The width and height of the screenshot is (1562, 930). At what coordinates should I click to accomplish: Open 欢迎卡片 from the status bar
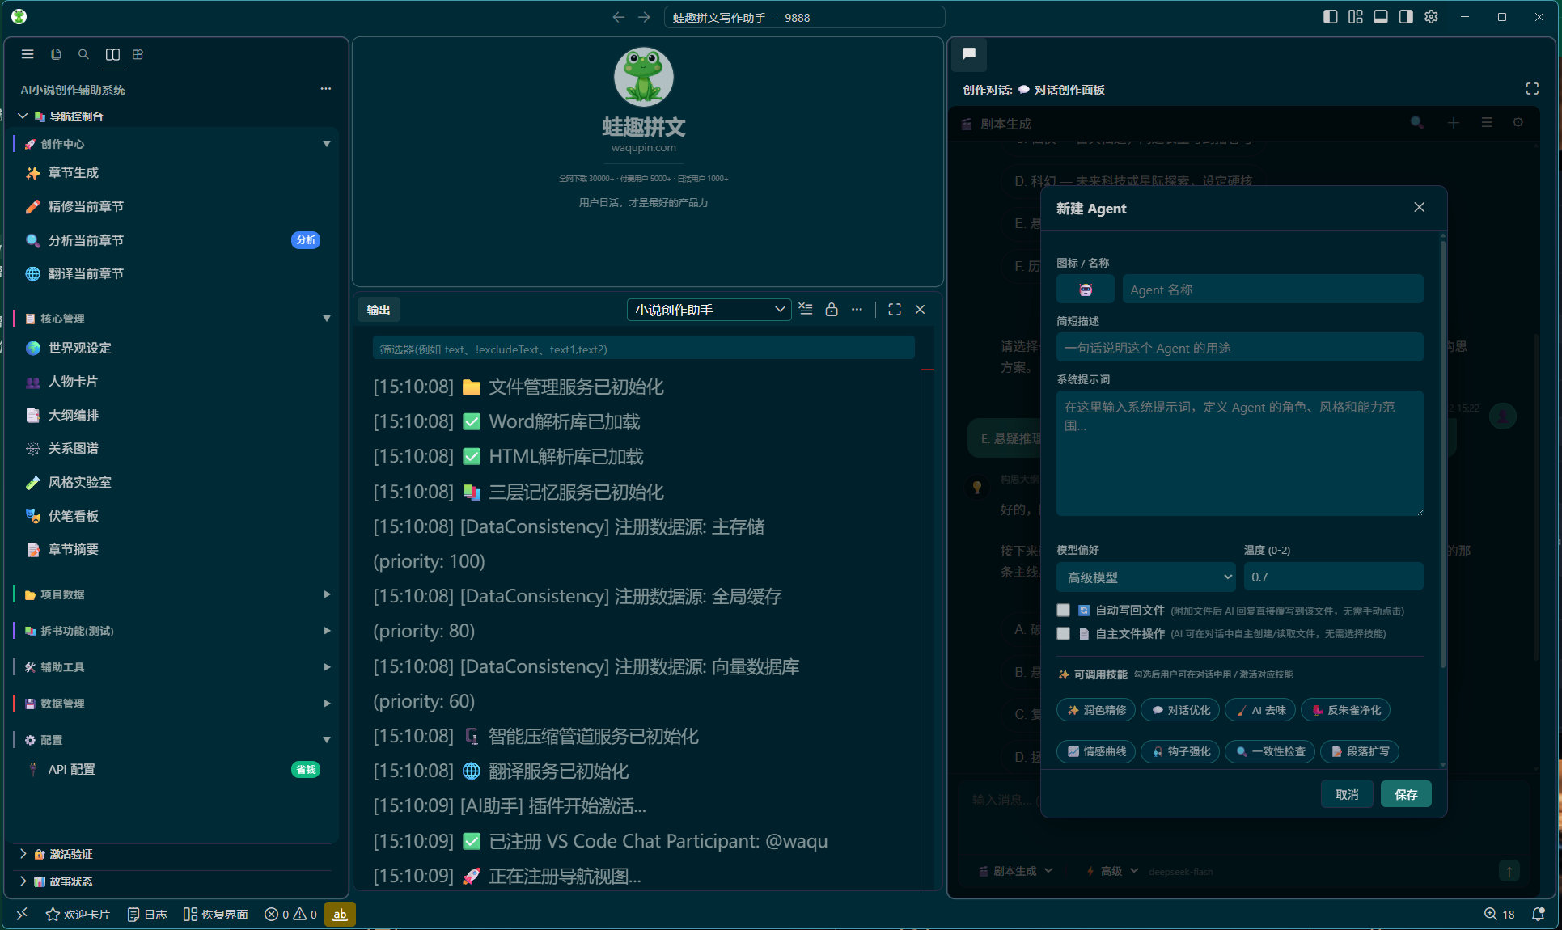coord(78,914)
